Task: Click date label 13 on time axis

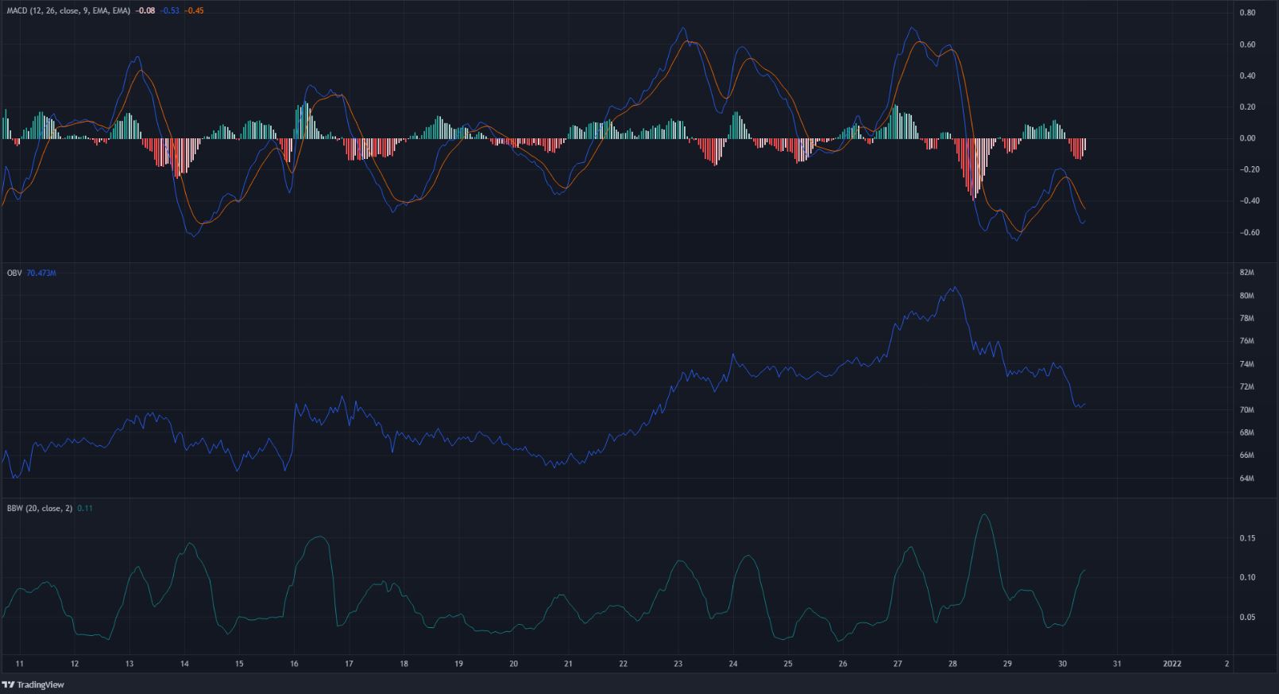Action: (x=129, y=663)
